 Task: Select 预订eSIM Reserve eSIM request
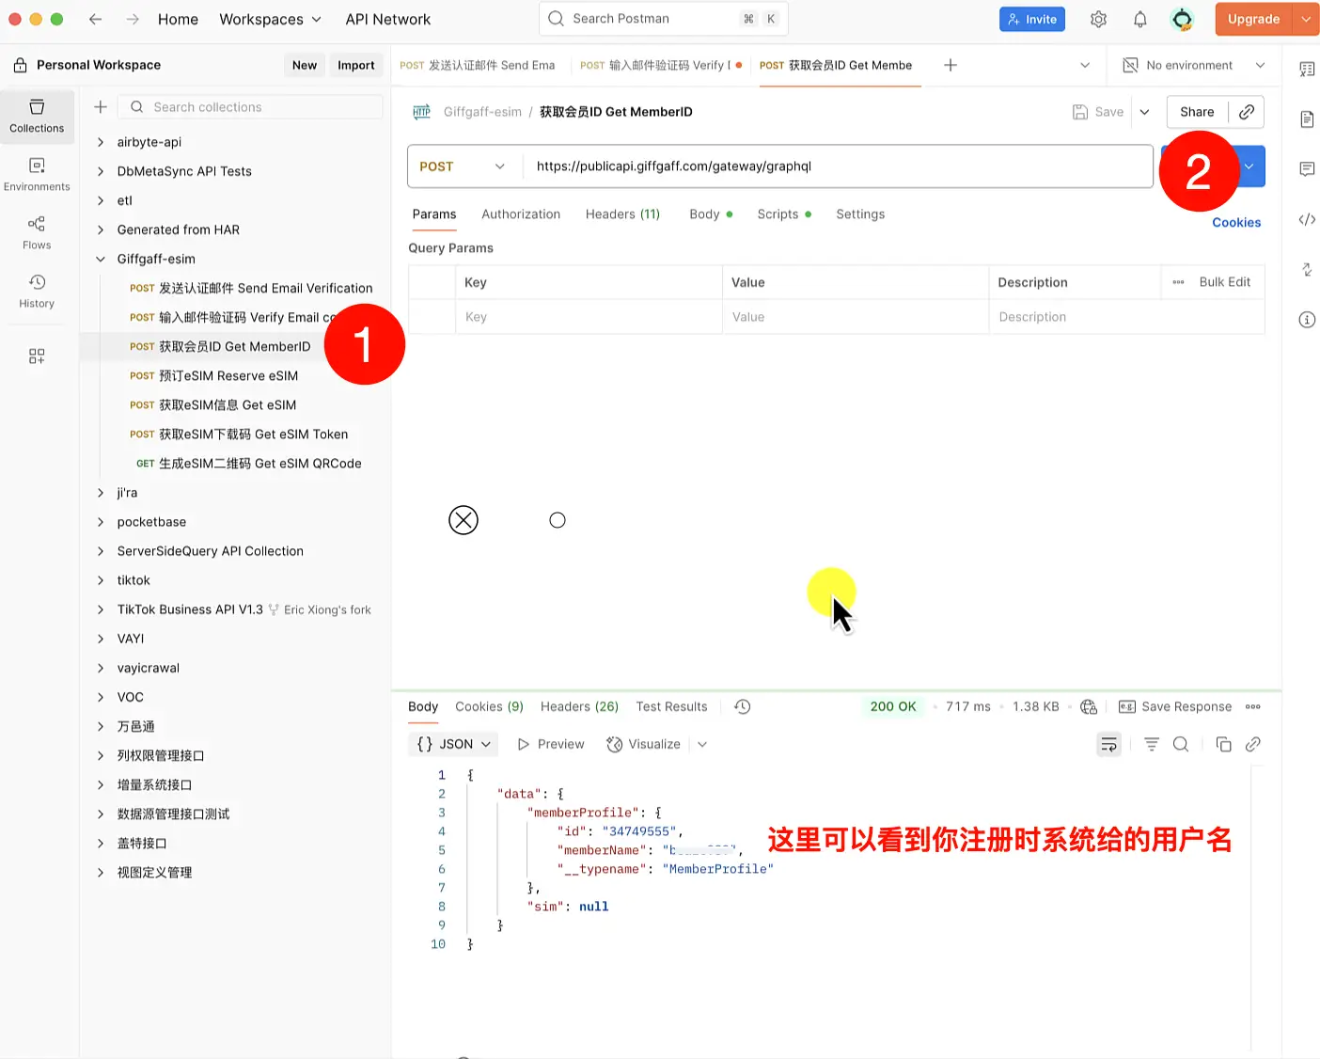click(x=228, y=376)
